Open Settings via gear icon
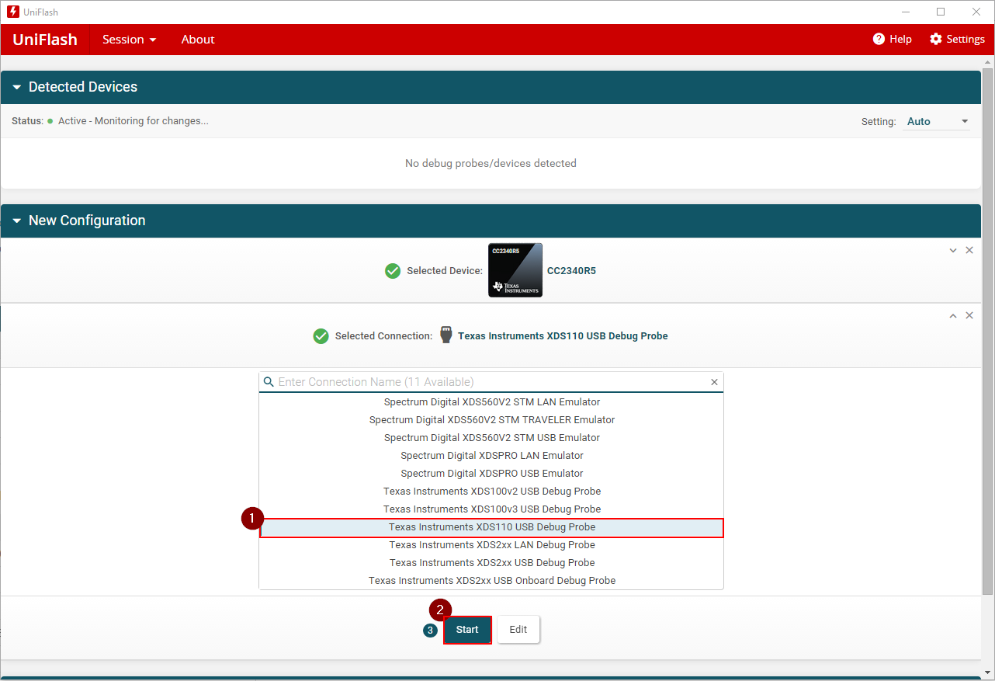995x681 pixels. pos(935,40)
